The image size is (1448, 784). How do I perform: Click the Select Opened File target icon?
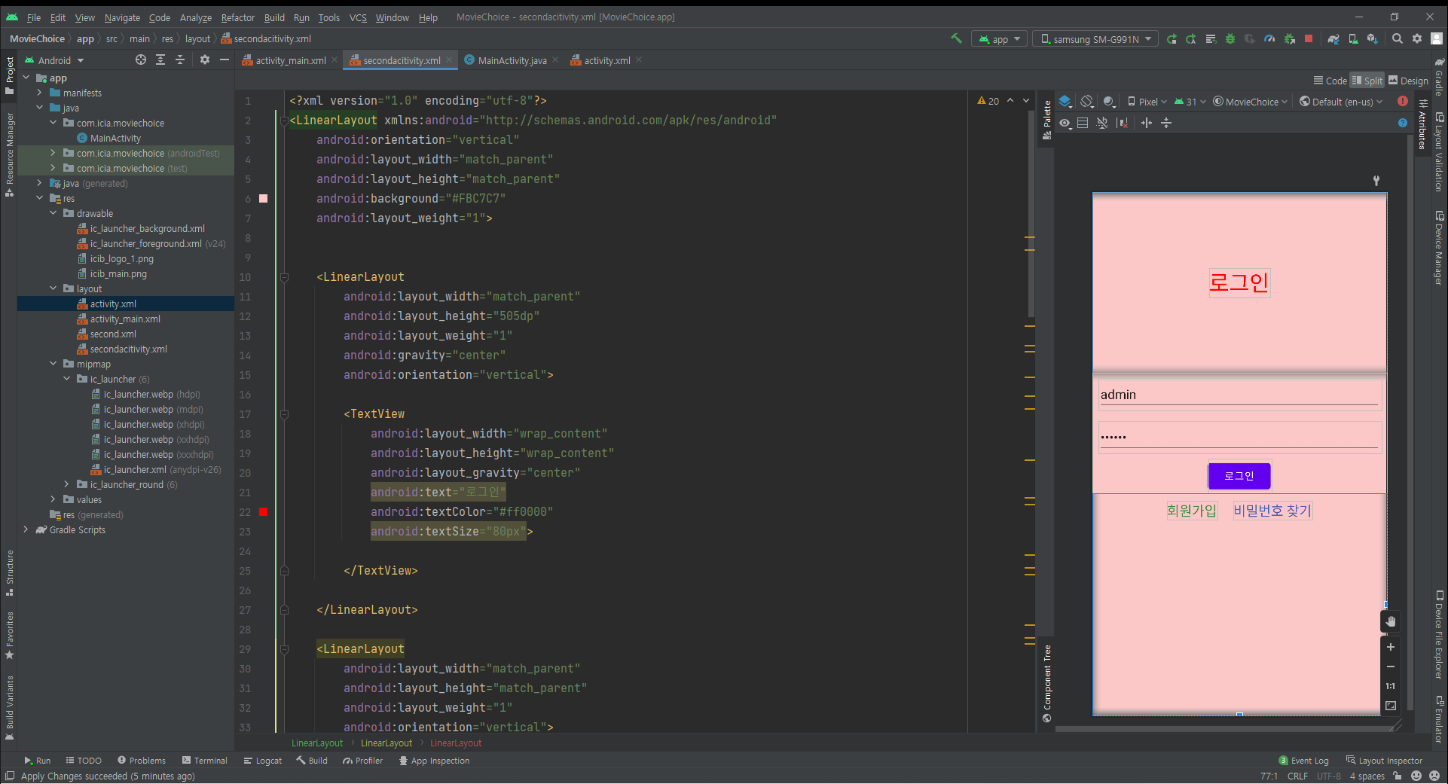(141, 59)
